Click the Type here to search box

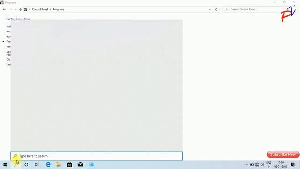click(97, 156)
